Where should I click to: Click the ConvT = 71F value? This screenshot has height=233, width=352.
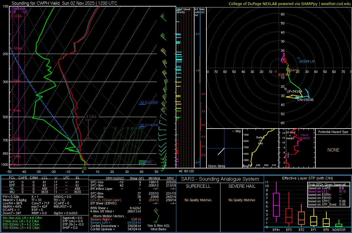pos(41,203)
